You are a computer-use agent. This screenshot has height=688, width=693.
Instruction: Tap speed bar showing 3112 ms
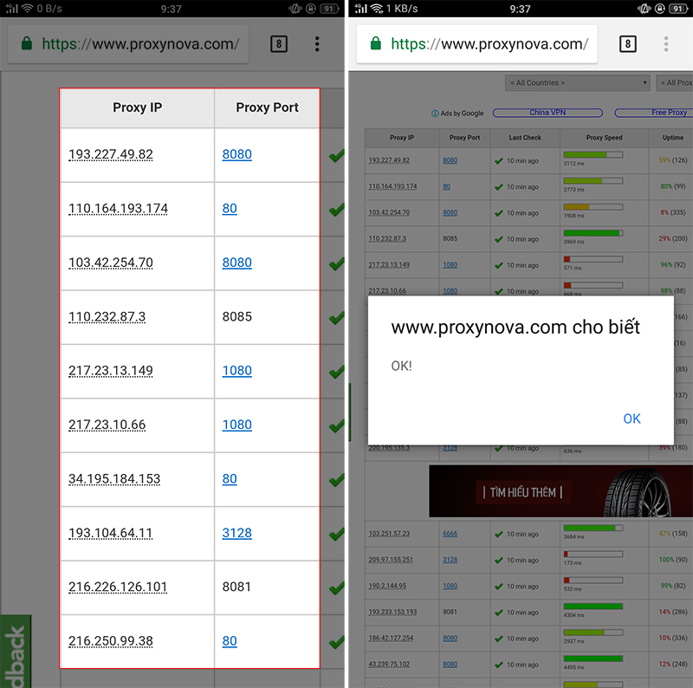(593, 155)
